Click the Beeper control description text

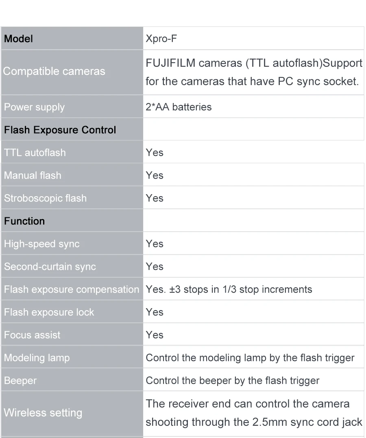coord(232,381)
